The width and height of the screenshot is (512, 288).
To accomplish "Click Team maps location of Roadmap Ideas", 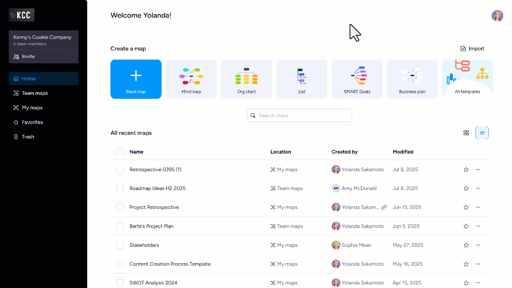I will tap(287, 188).
